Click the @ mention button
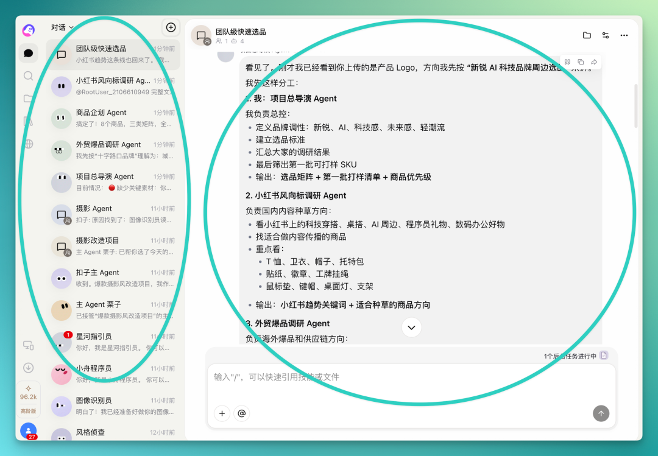The height and width of the screenshot is (456, 658). (242, 413)
